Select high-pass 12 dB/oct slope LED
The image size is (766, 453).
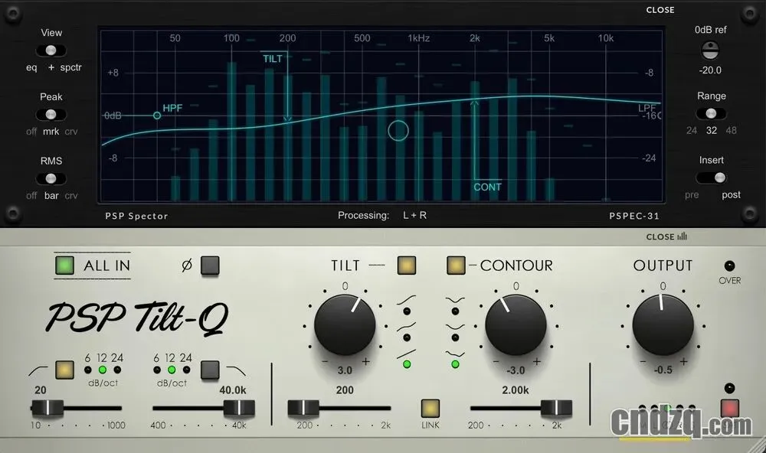(x=103, y=370)
